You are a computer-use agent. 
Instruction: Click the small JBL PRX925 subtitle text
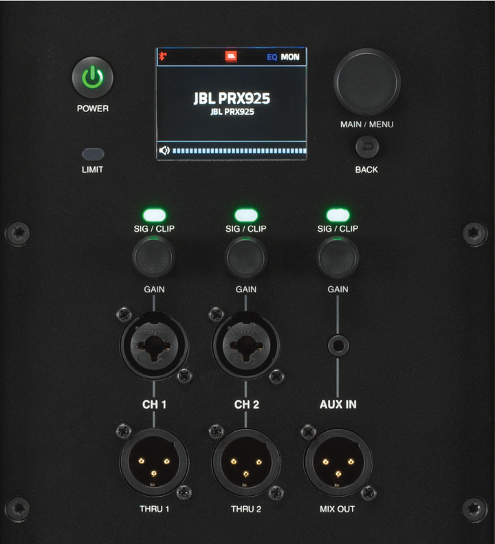click(232, 111)
